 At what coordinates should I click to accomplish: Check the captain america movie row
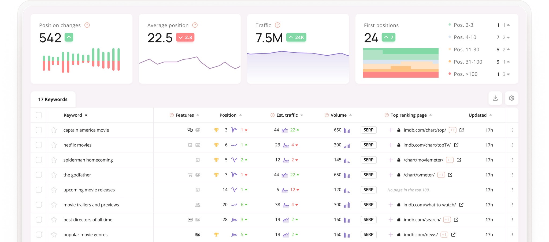[39, 130]
